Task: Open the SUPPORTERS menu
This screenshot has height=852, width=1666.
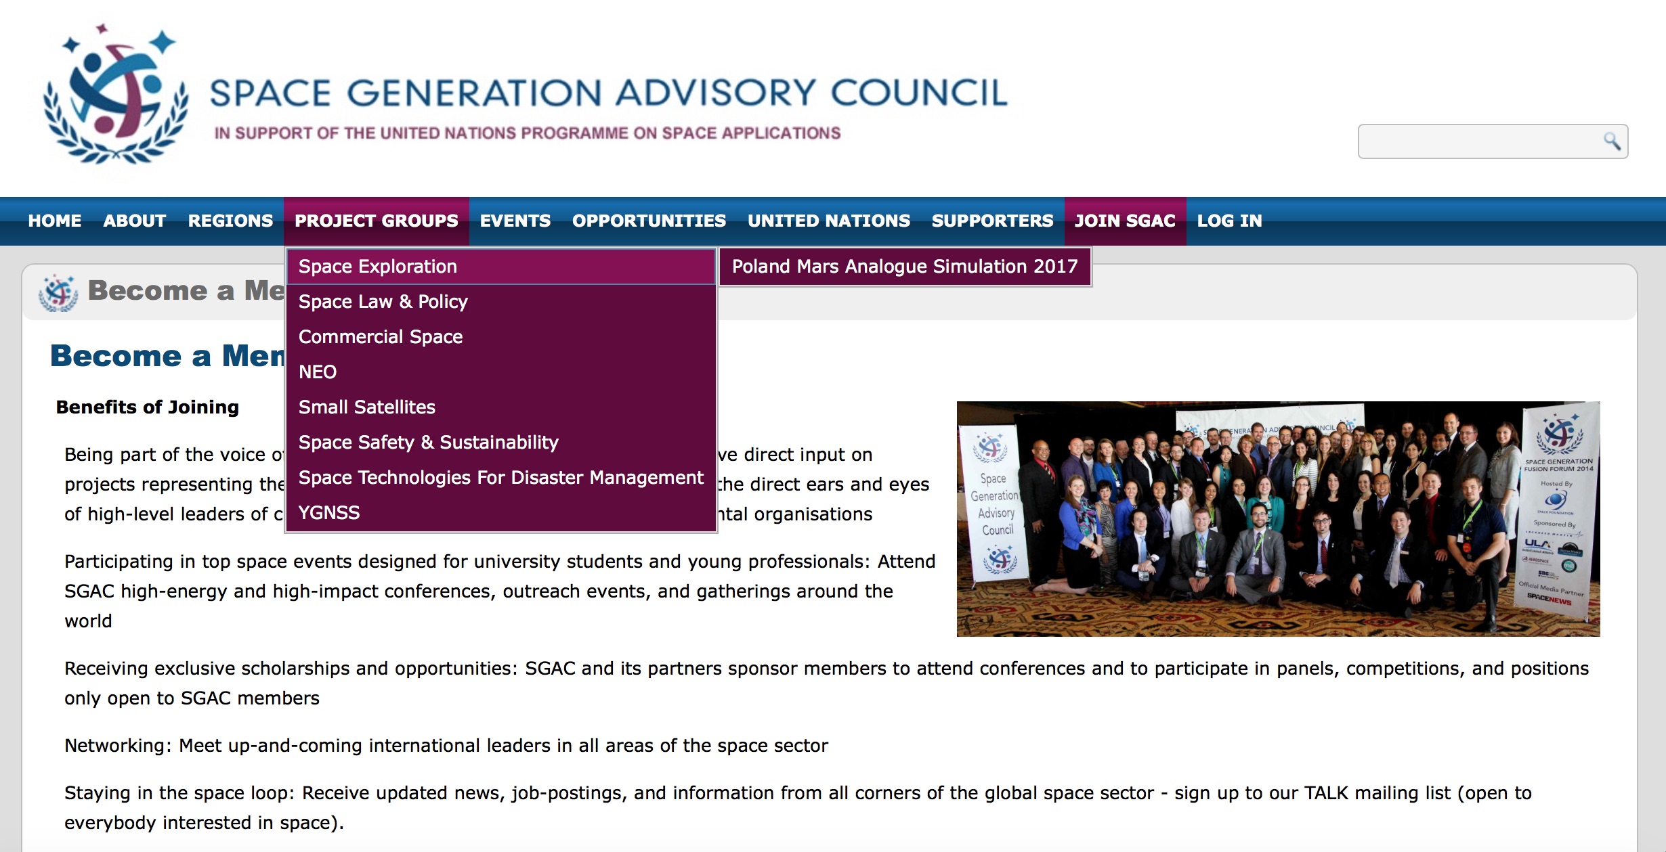Action: 993,221
